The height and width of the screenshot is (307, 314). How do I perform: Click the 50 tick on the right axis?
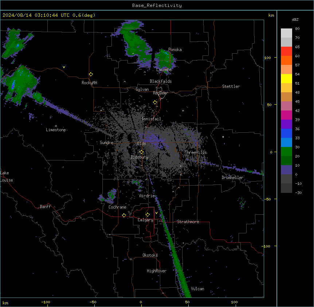tap(269, 105)
